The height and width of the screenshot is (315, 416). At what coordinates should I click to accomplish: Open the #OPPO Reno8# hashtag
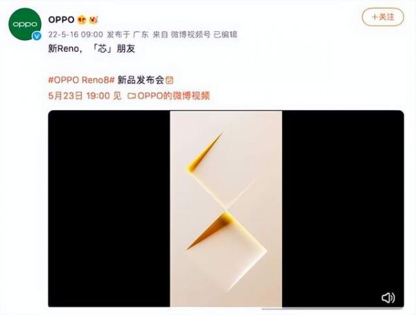coord(81,80)
